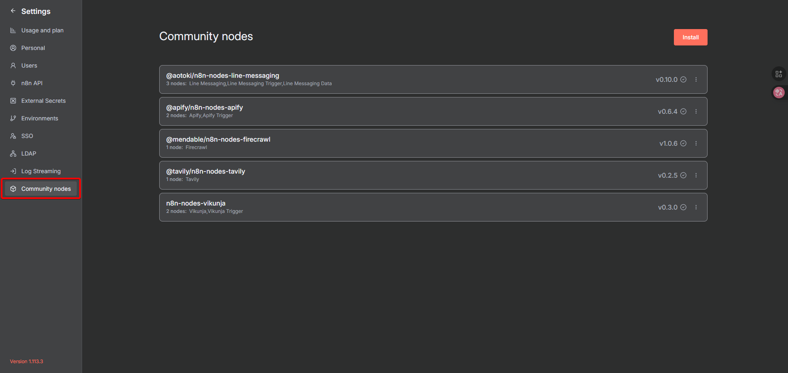Click the v0.10.0 up-to-date check icon
The width and height of the screenshot is (788, 373).
click(x=683, y=79)
